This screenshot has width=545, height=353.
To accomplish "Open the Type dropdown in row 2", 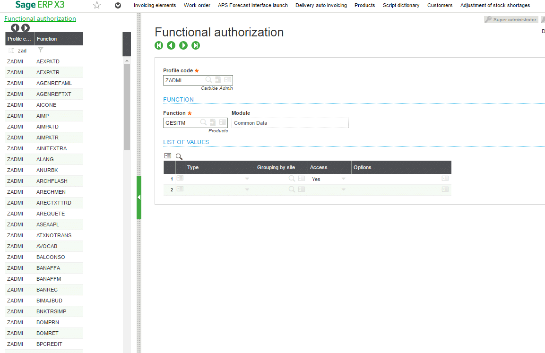I will 247,189.
